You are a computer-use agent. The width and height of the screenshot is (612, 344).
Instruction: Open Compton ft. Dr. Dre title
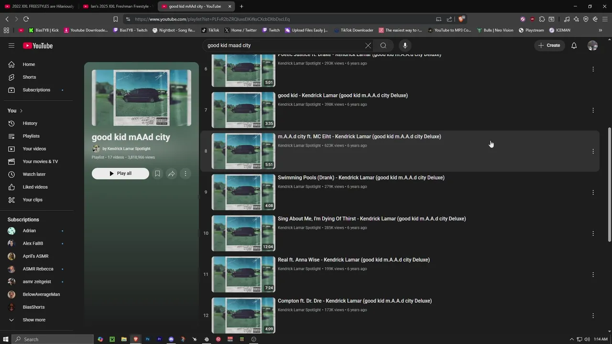pyautogui.click(x=355, y=301)
